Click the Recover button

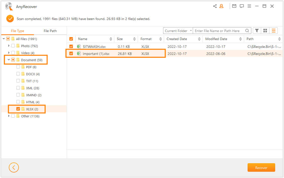click(261, 167)
